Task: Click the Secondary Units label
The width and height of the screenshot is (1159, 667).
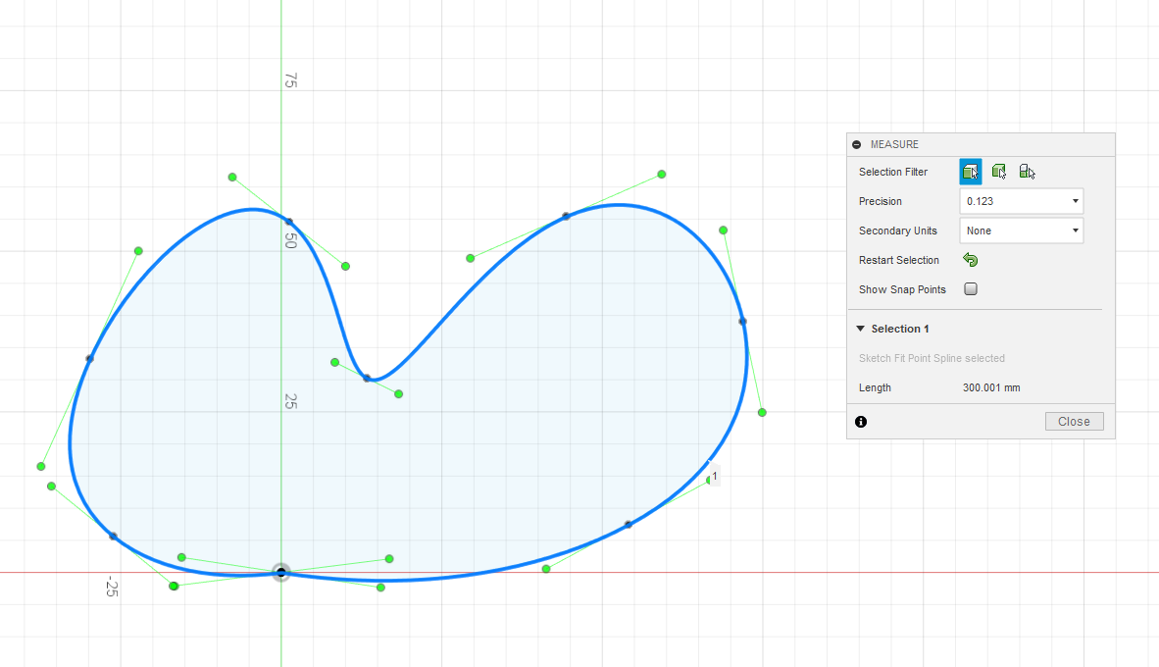Action: [898, 231]
